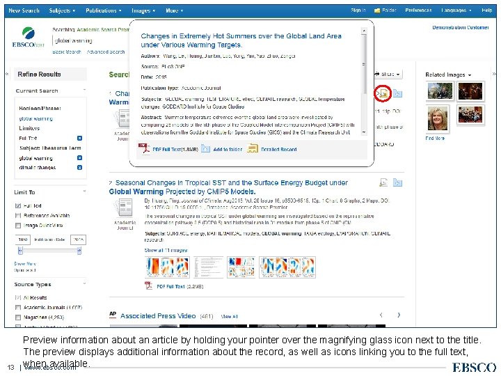This screenshot has height=376, width=501.
Task: Click the PDF icon under the Seasonal Changes result
Action: (x=149, y=286)
